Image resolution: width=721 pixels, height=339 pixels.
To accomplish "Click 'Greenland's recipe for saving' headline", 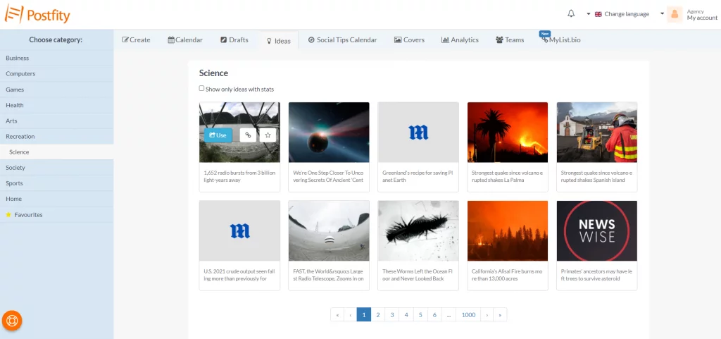I will point(418,177).
